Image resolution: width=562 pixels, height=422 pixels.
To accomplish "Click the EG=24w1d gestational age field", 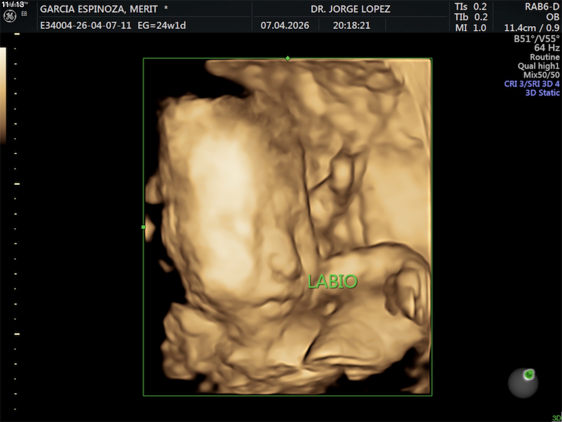I will pos(162,26).
